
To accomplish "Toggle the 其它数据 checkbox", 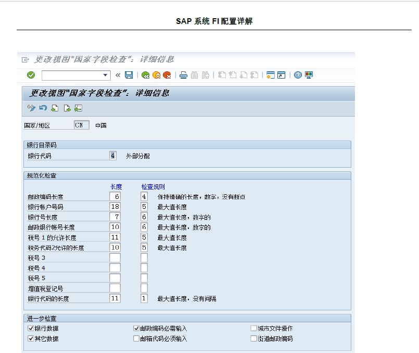I will tap(31, 338).
